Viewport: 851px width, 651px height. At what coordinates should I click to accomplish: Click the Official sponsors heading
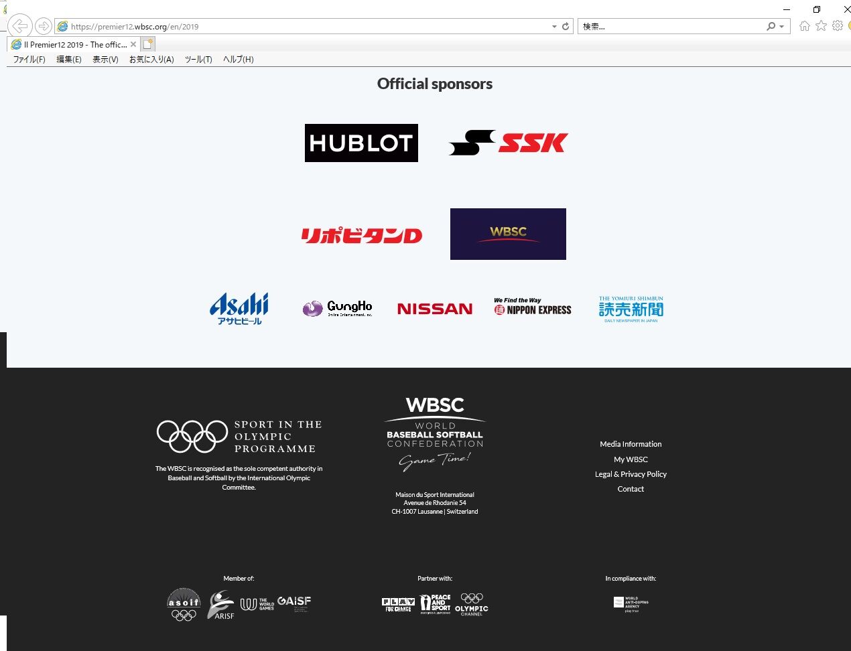click(435, 84)
